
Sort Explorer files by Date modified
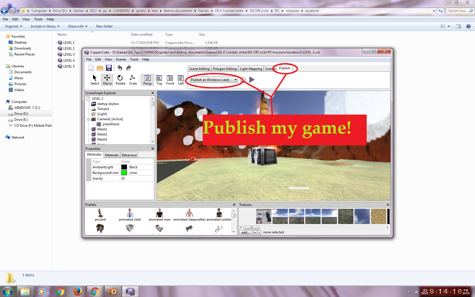tap(142, 35)
